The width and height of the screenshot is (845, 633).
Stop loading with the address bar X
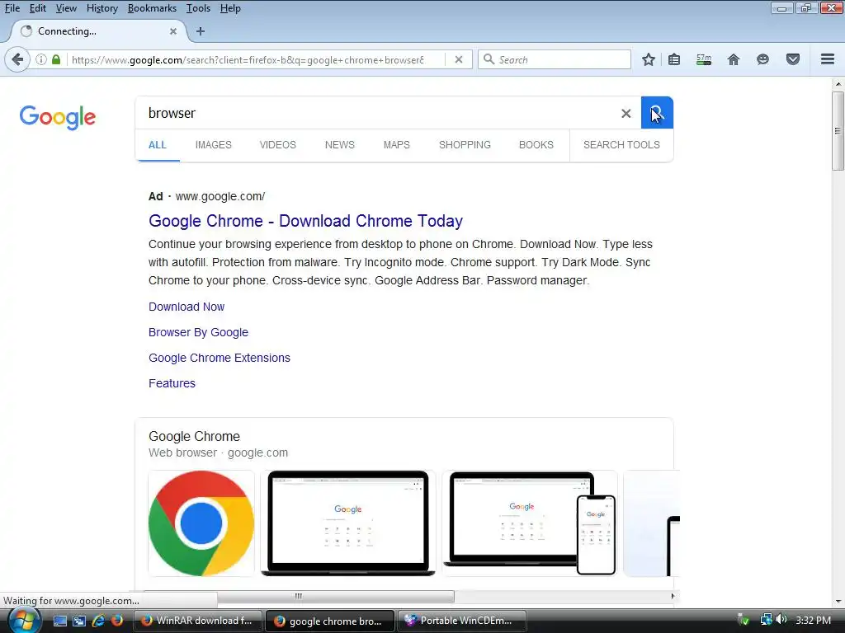coord(459,59)
